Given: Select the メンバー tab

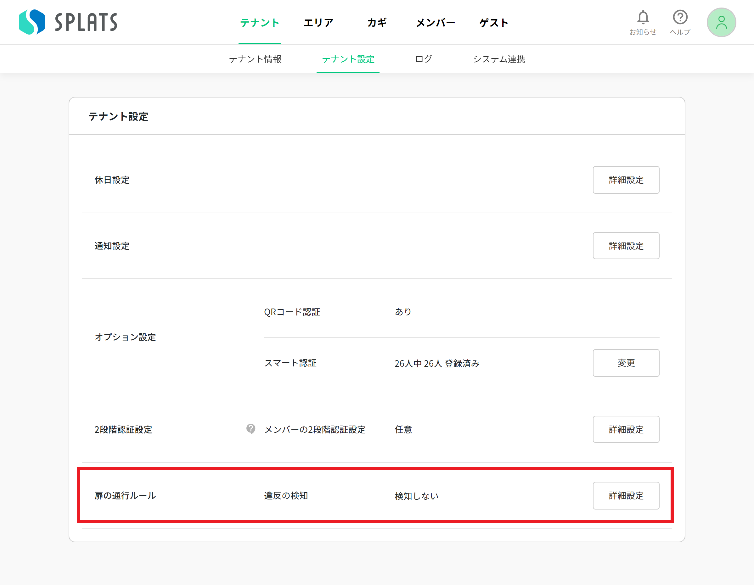Looking at the screenshot, I should coord(435,23).
